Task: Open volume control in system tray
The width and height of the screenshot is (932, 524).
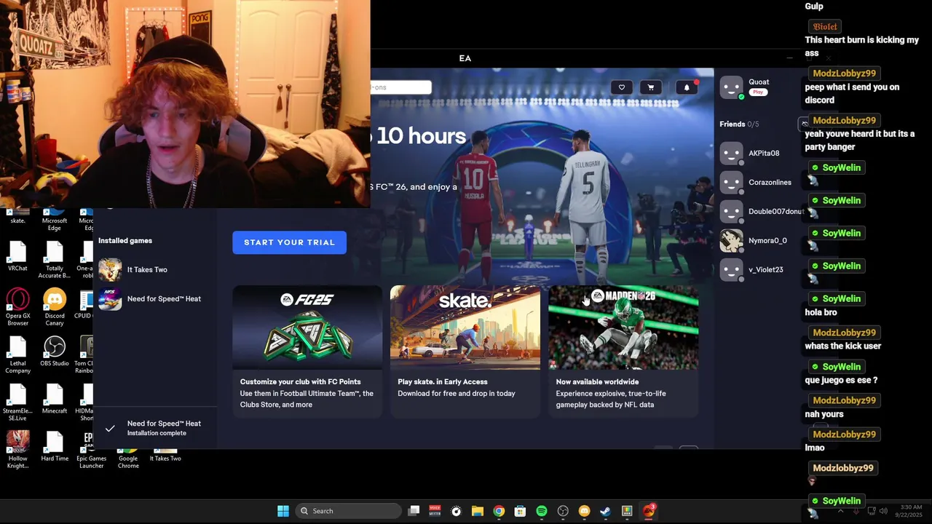Action: pos(884,511)
